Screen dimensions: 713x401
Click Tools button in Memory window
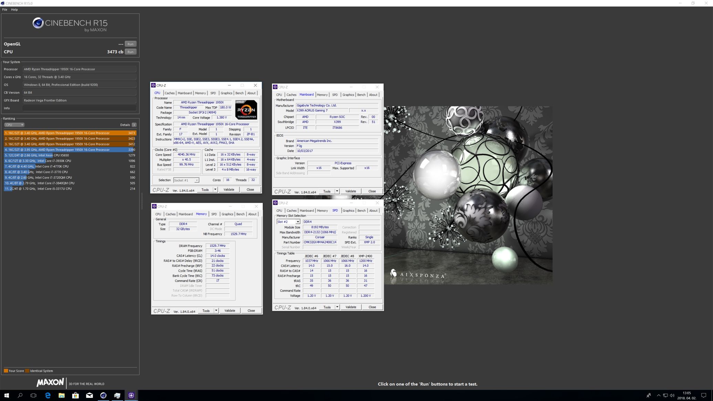pyautogui.click(x=206, y=311)
